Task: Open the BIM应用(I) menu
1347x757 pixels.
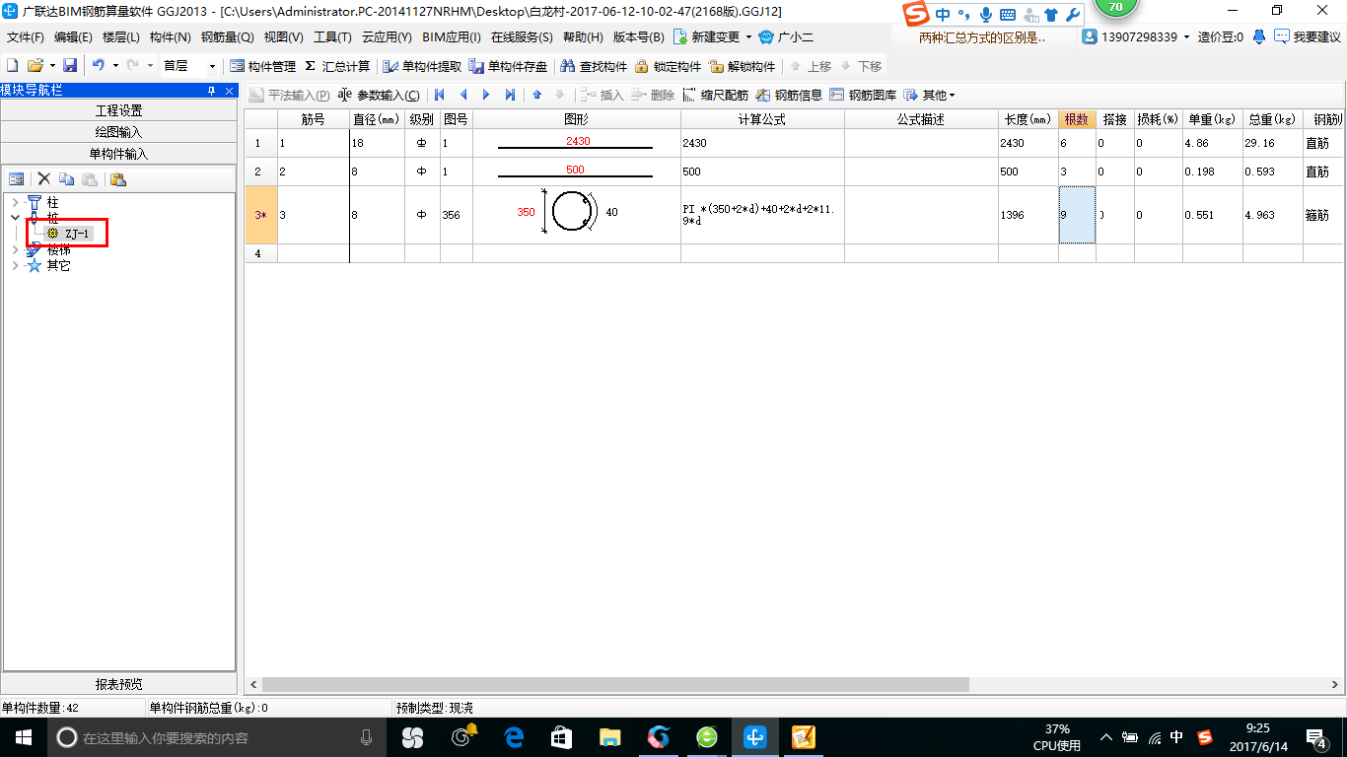Action: 452,36
